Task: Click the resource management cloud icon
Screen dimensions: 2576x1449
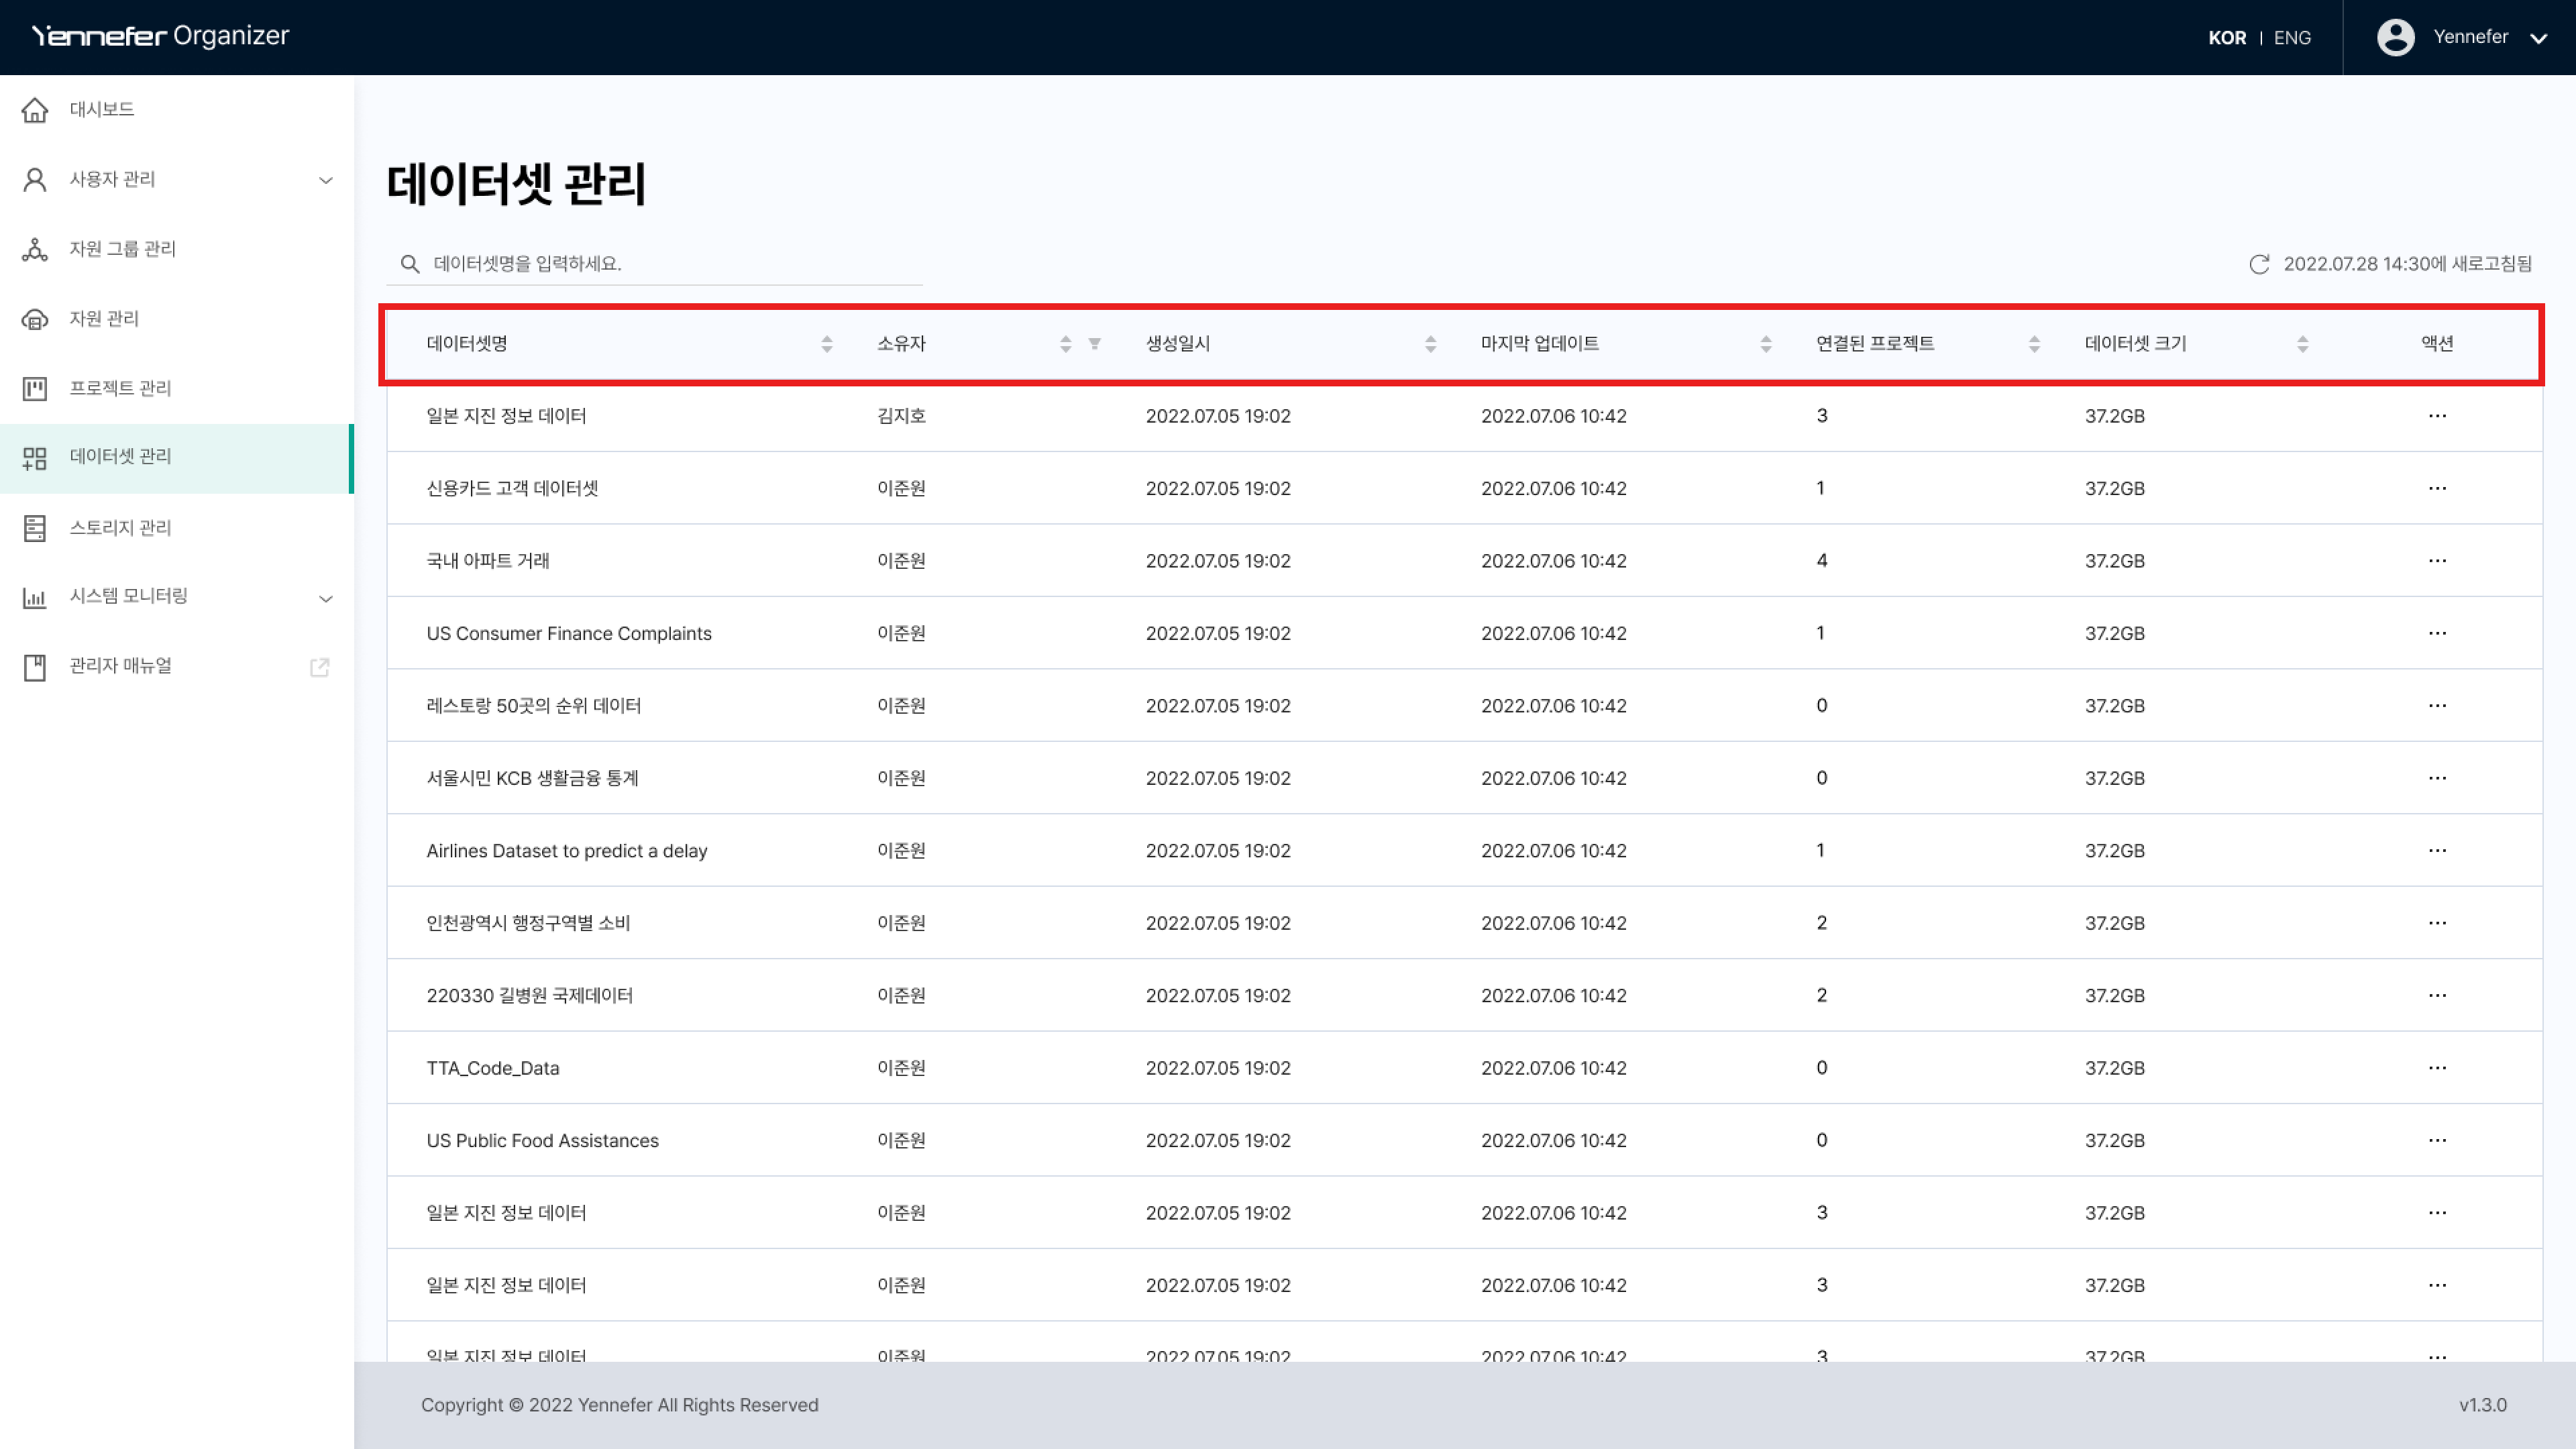Action: [x=35, y=320]
